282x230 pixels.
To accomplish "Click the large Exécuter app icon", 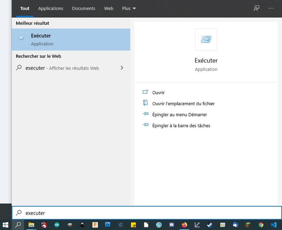I will pos(206,39).
